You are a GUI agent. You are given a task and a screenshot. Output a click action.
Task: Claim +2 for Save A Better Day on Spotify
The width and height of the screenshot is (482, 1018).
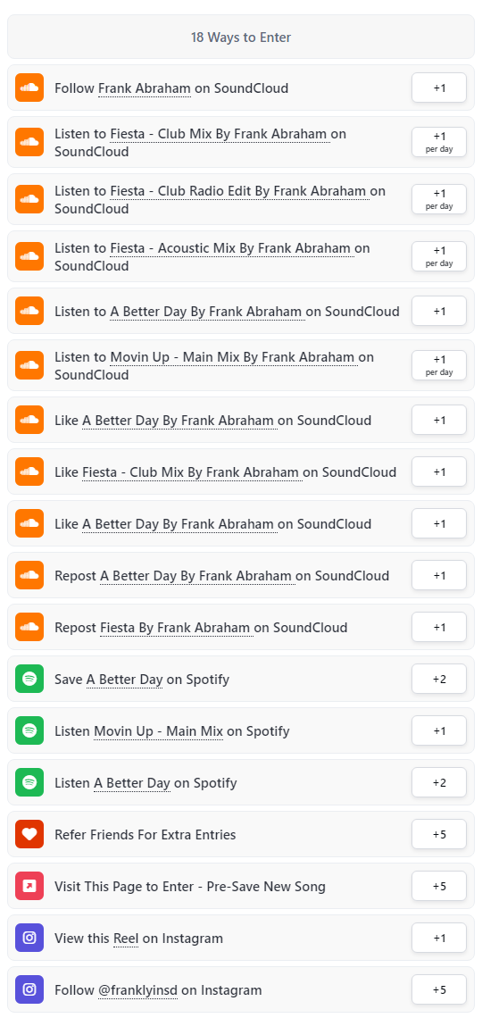pos(439,679)
